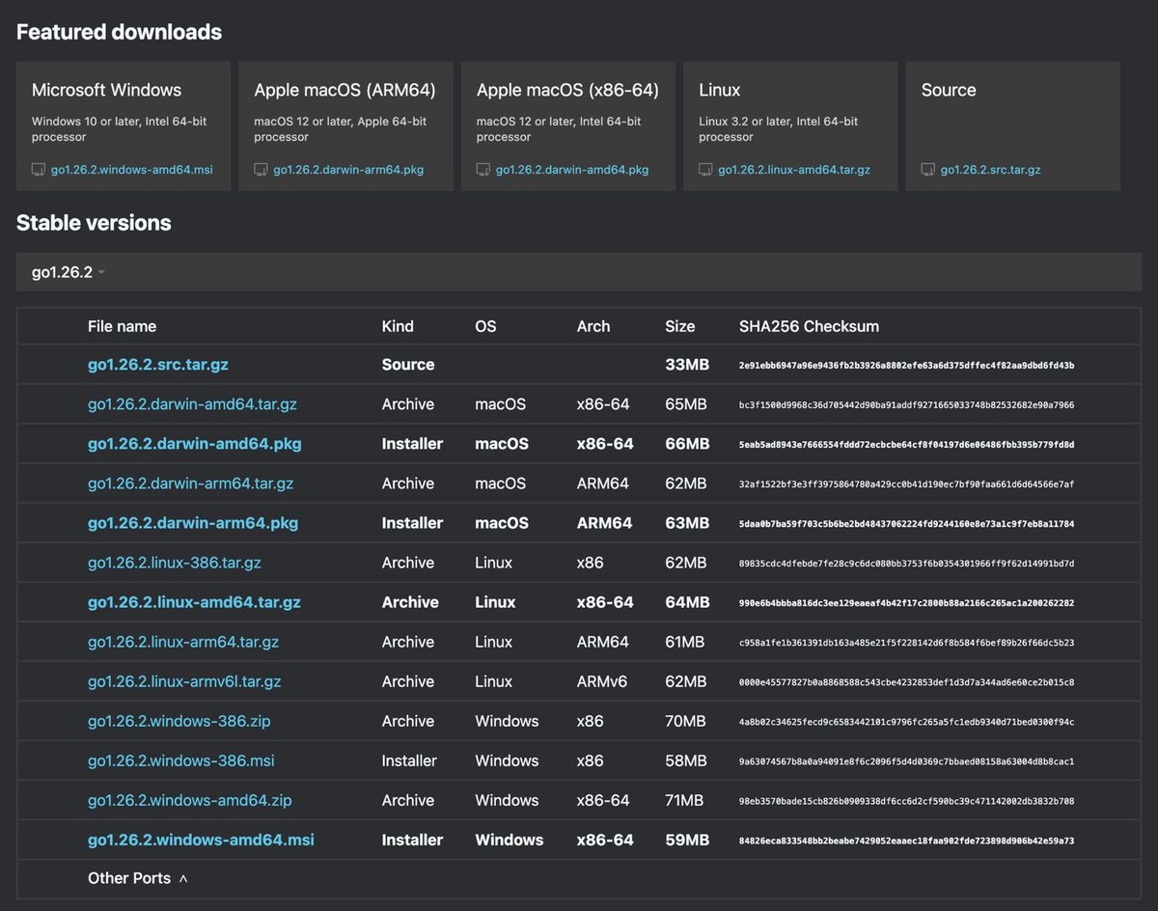This screenshot has width=1158, height=911.
Task: Click the 61MB size cell
Action: coord(684,642)
